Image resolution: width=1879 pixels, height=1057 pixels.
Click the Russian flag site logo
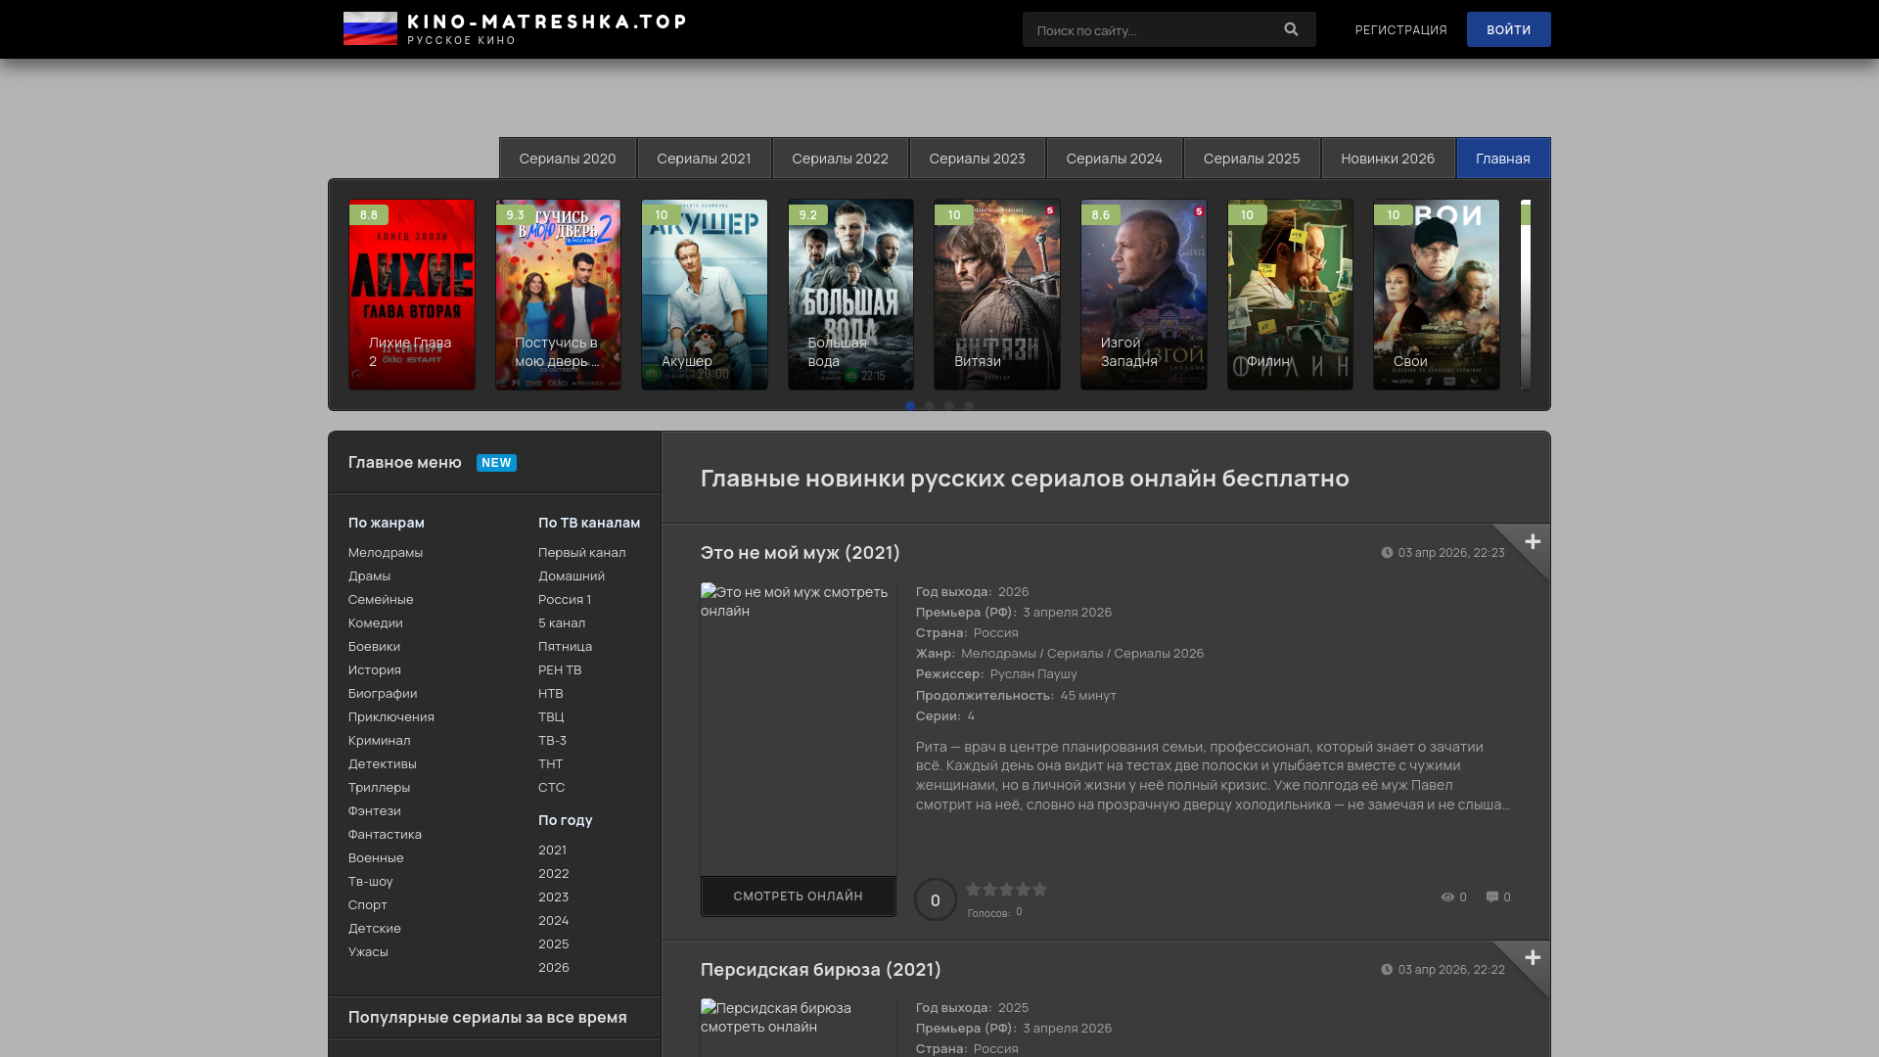(370, 28)
